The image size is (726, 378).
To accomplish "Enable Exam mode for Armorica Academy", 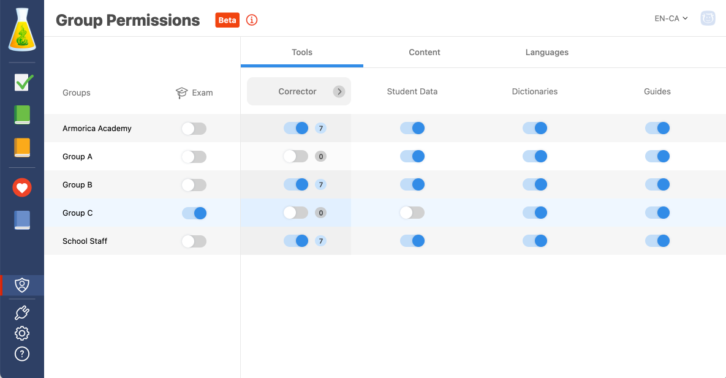I will tap(194, 129).
